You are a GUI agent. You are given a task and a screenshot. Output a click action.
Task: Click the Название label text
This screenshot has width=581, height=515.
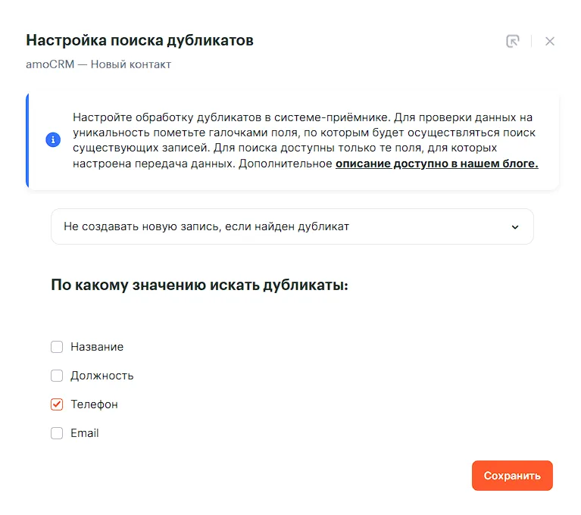tap(97, 347)
